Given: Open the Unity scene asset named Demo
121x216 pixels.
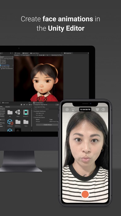Looking at the screenshot, I should 18,112.
